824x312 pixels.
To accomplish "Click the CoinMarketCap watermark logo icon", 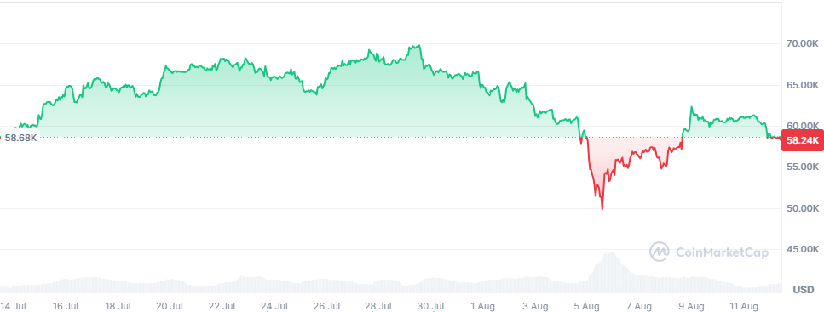I will click(659, 252).
